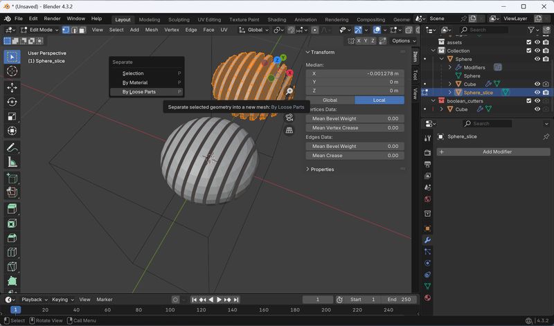
Task: Toggle X axis mirror
Action: click(359, 41)
